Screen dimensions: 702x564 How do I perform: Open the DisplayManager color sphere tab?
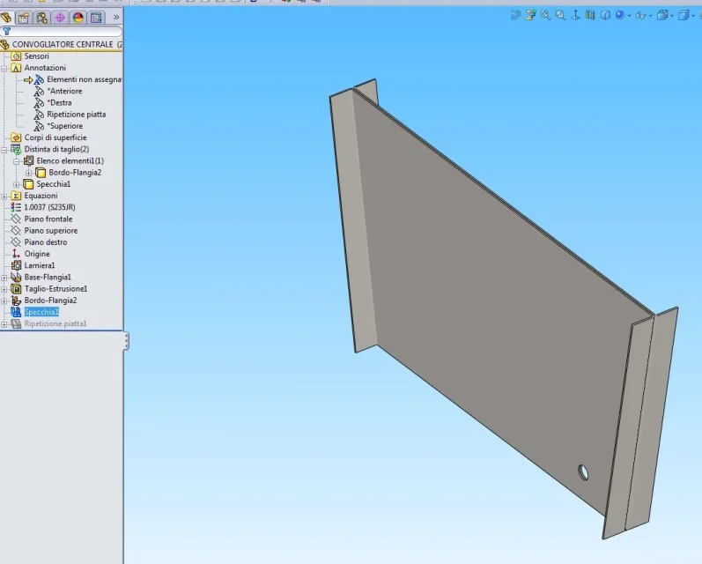(x=78, y=18)
